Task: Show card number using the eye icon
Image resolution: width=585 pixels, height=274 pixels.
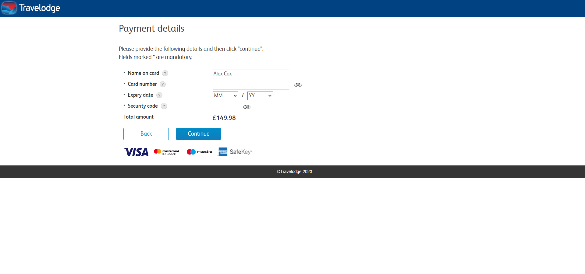Action: point(298,85)
